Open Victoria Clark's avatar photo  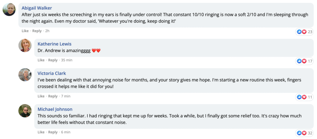[25, 75]
